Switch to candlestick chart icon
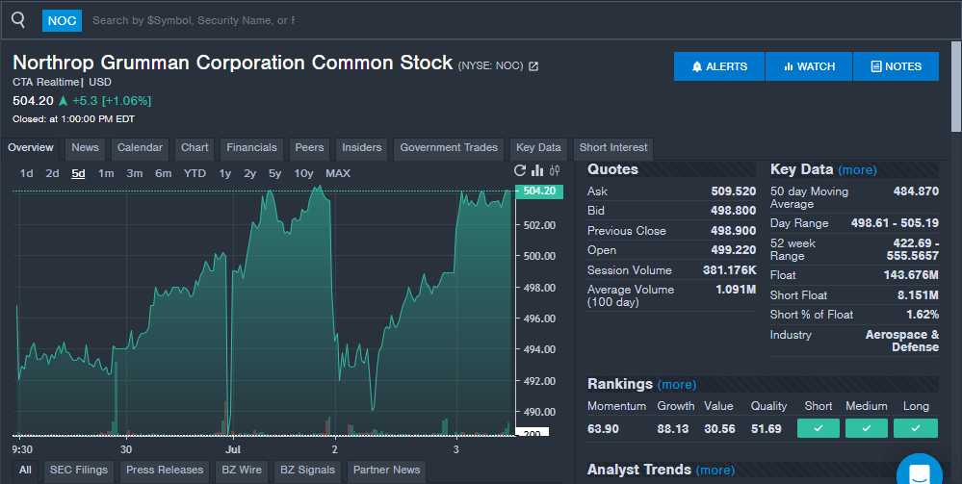Viewport: 962px width, 484px height. pyautogui.click(x=555, y=171)
